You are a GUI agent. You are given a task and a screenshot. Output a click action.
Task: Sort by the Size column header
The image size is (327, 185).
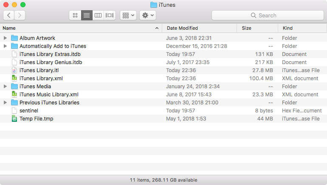click(x=257, y=28)
